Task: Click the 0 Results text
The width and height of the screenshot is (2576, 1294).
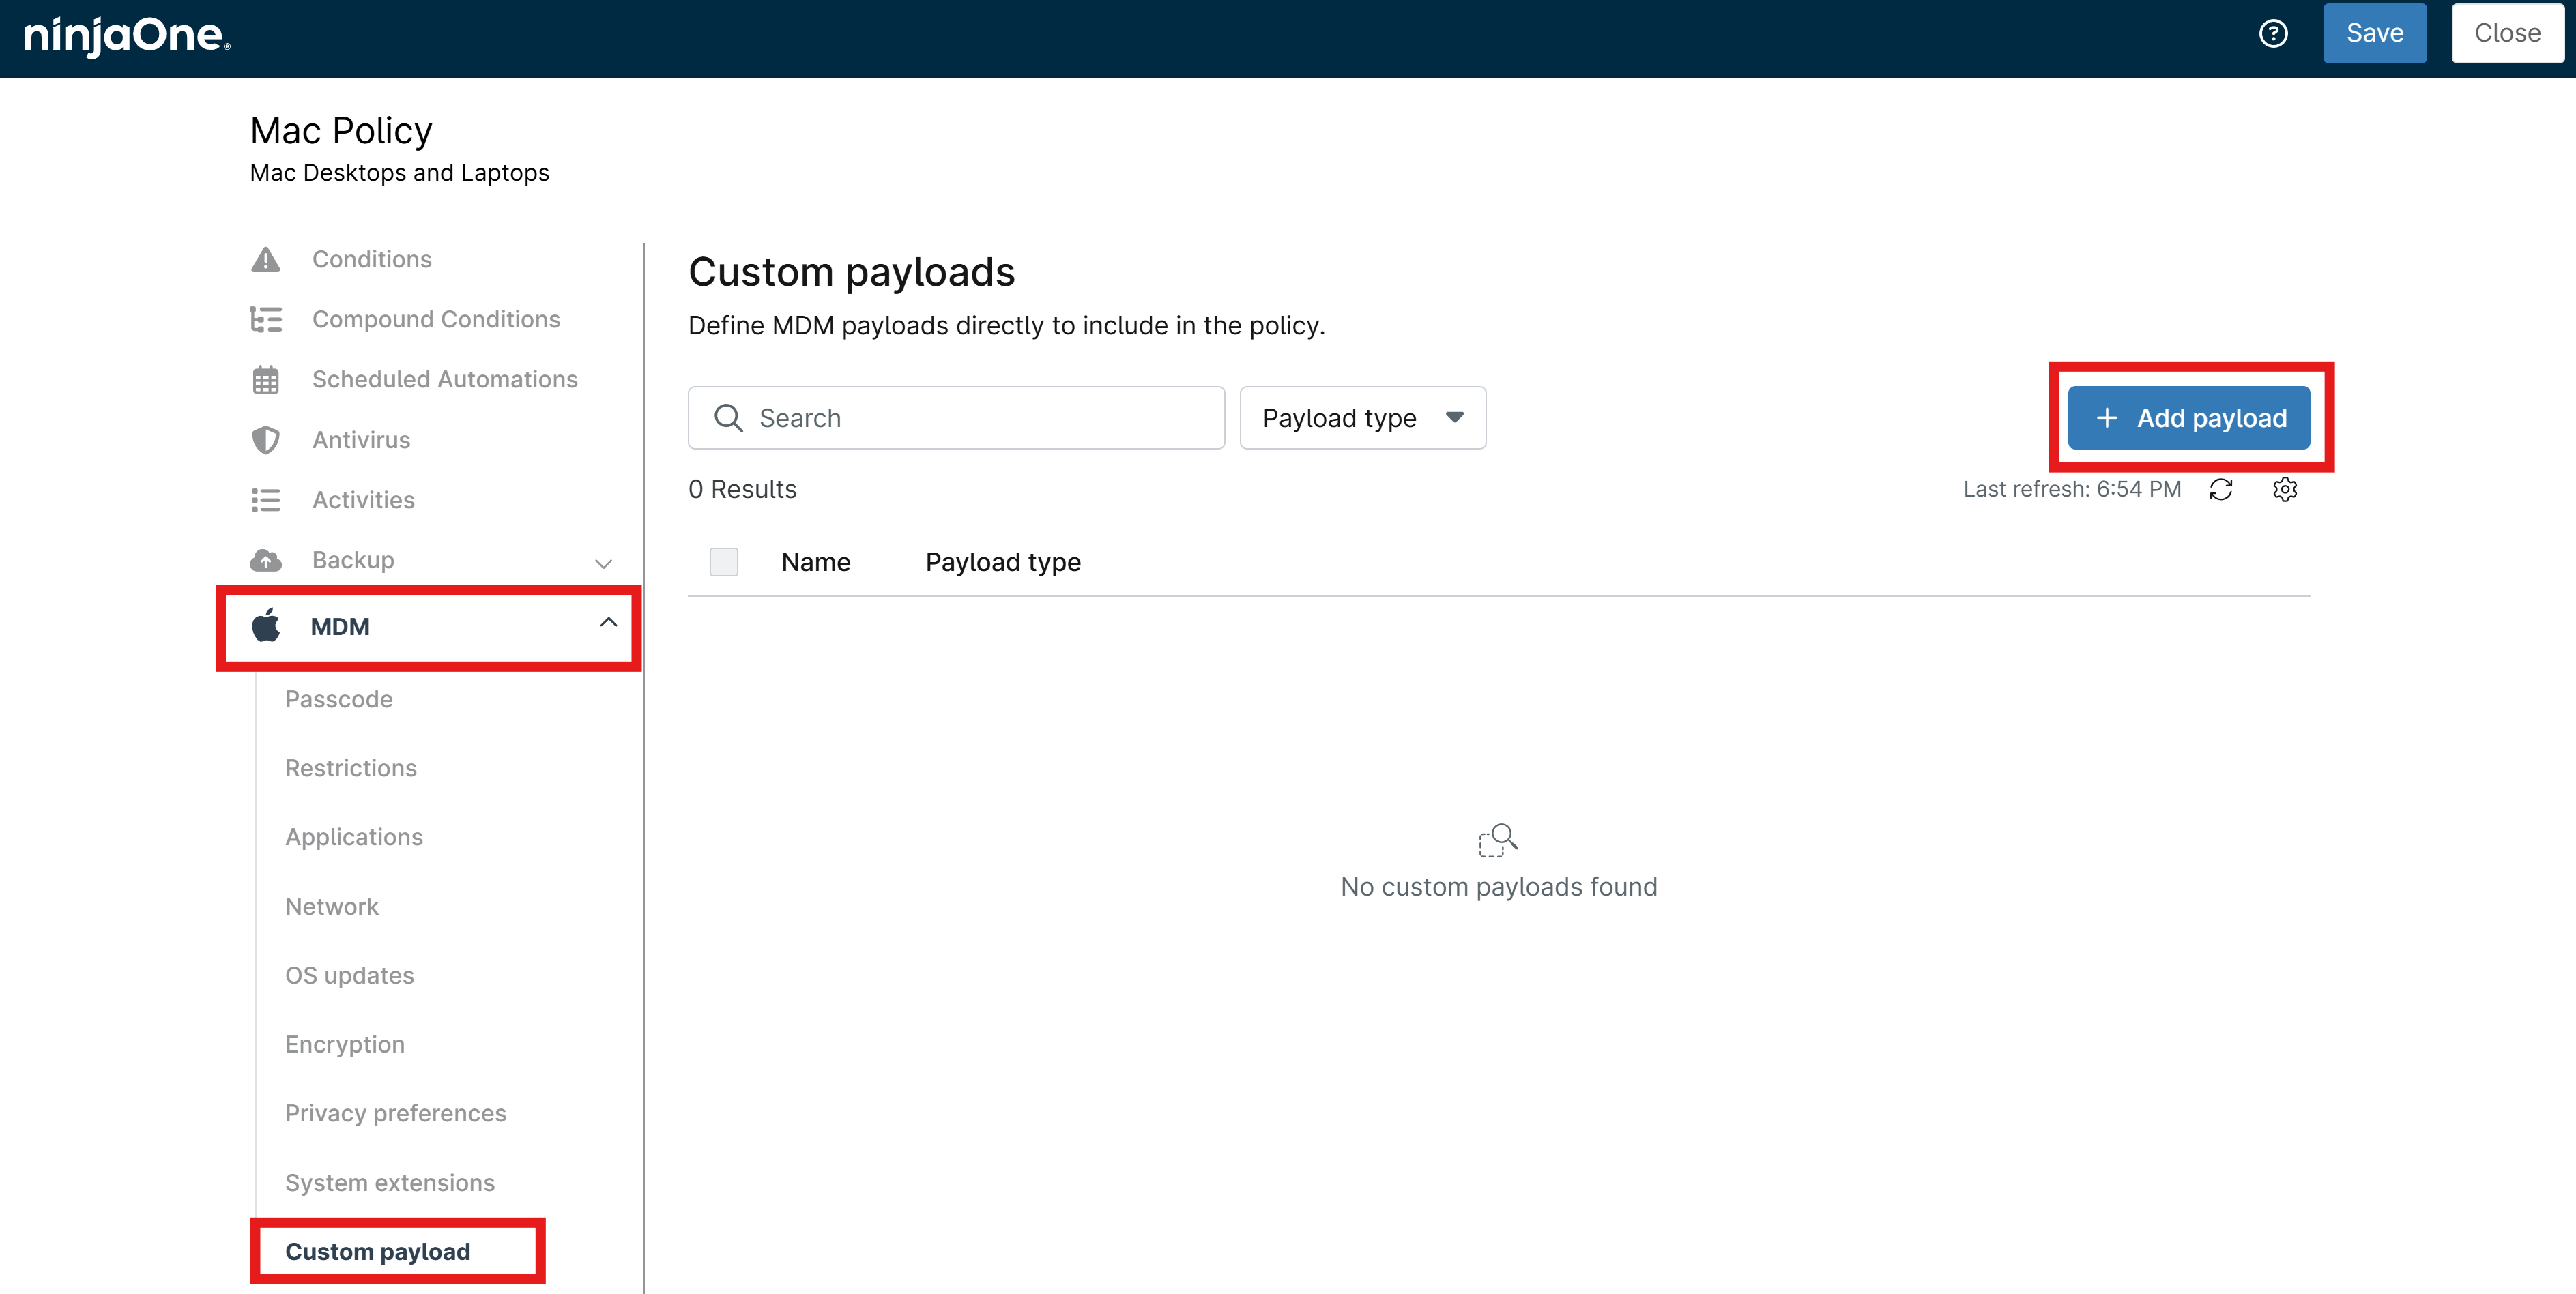Action: pyautogui.click(x=743, y=489)
